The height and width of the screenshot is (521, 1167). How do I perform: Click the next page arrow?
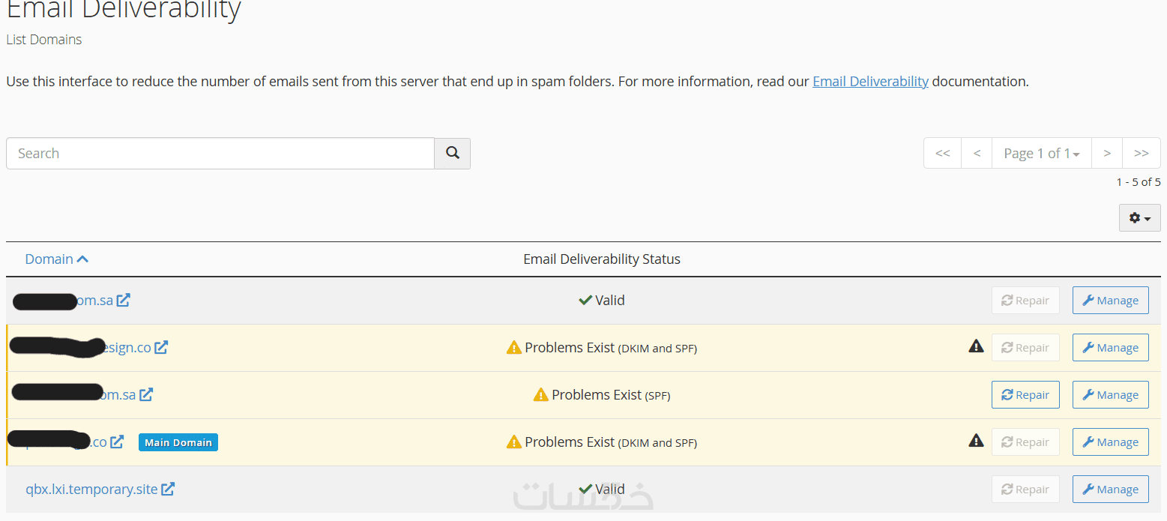pos(1106,153)
